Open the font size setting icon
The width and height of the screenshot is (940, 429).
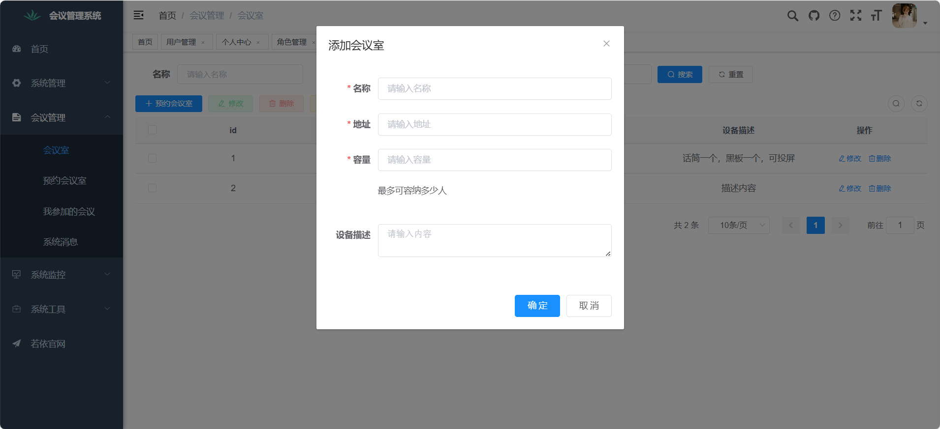point(876,16)
